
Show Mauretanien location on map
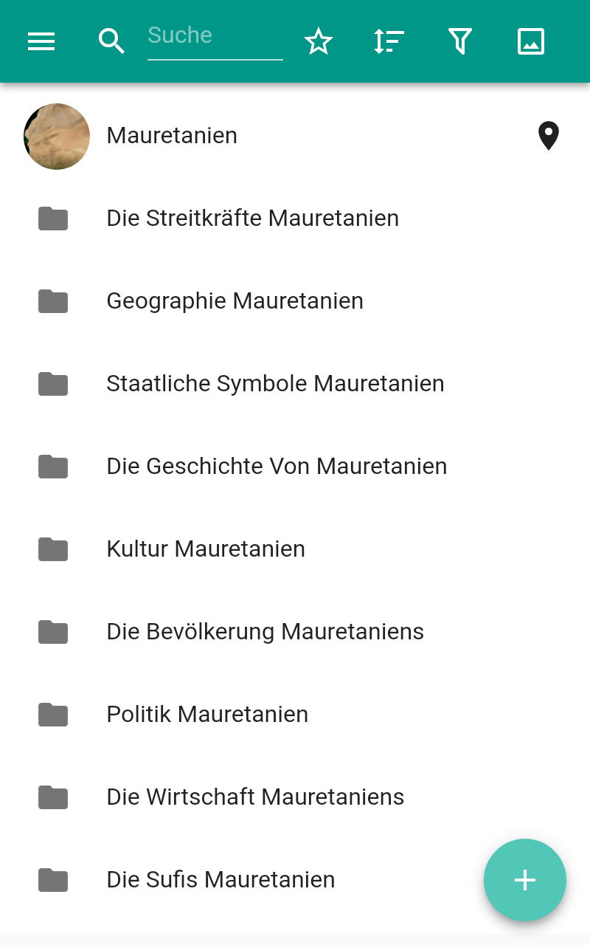(548, 137)
